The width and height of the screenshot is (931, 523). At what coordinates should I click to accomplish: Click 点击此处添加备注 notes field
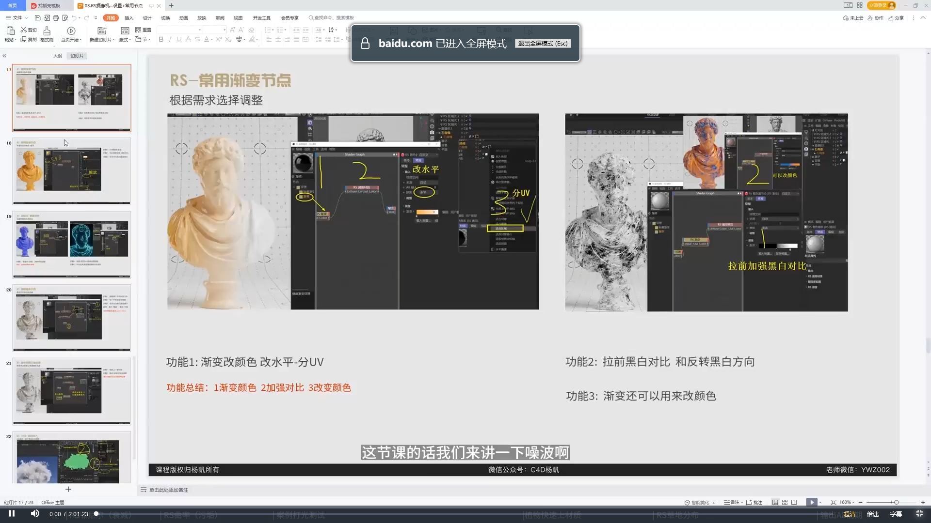click(x=169, y=490)
